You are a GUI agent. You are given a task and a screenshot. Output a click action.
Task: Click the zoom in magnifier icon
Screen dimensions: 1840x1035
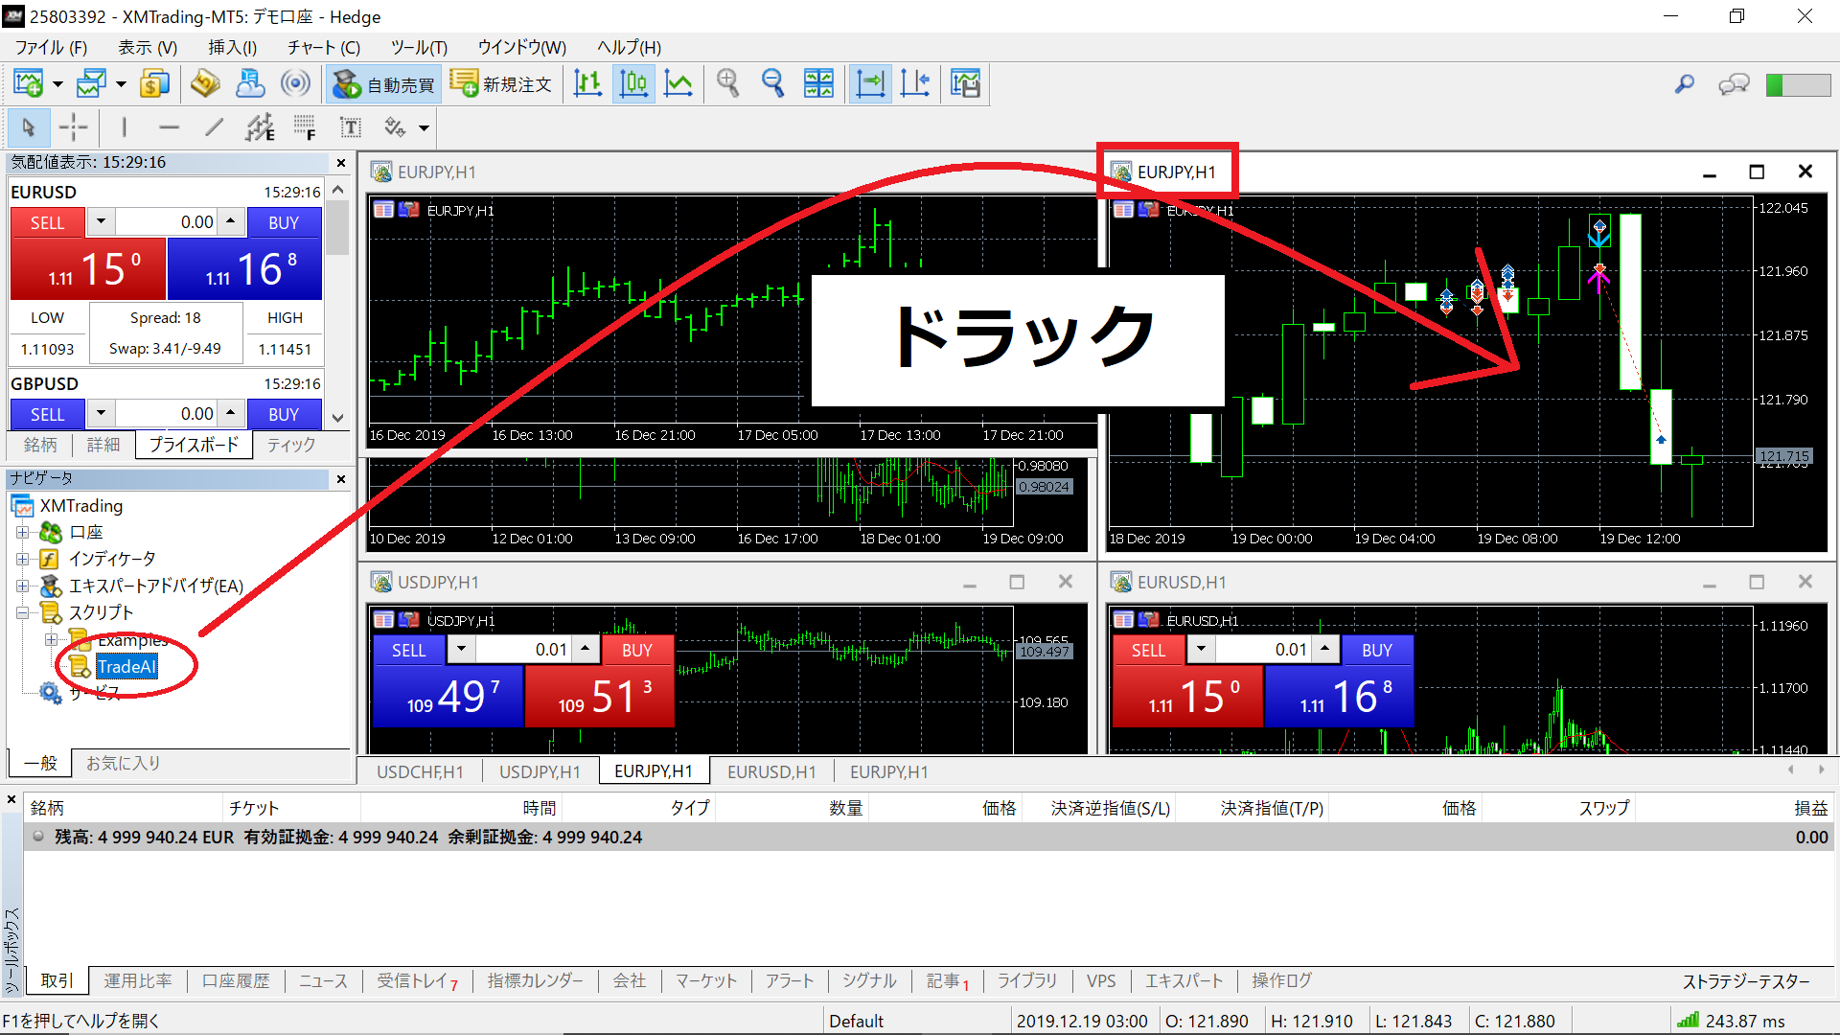(727, 84)
